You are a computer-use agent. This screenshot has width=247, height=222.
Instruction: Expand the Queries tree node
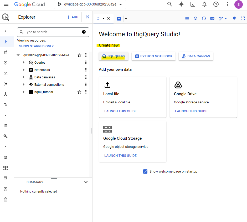tap(23, 62)
